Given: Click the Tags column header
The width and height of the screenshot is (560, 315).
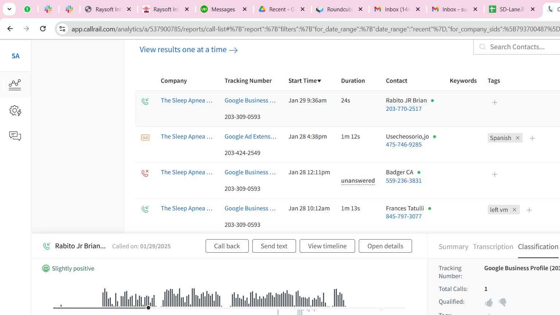Looking at the screenshot, I should [494, 81].
